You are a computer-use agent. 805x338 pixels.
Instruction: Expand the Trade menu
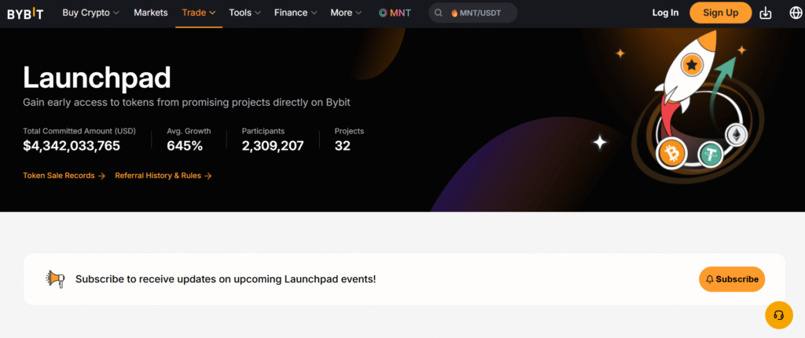coord(199,13)
